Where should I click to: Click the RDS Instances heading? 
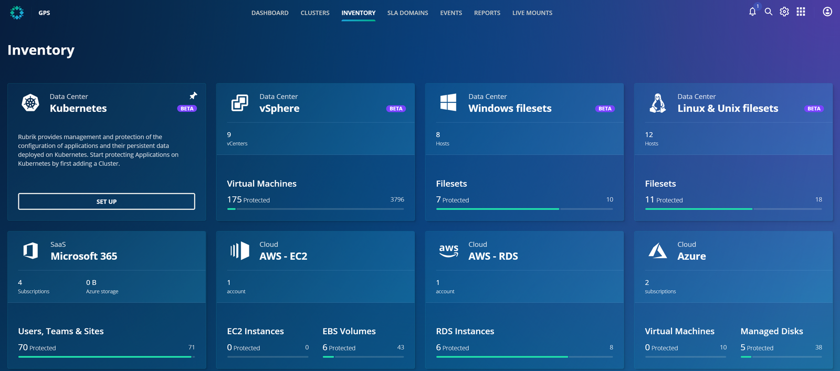tap(465, 332)
